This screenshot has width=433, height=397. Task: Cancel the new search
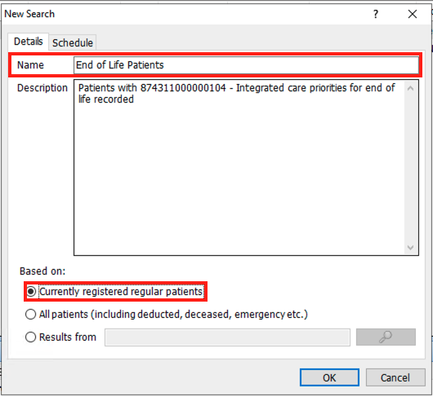click(x=395, y=377)
